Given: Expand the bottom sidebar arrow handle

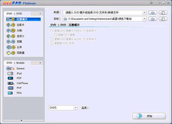Looking at the screenshot, I should tap(21, 120).
